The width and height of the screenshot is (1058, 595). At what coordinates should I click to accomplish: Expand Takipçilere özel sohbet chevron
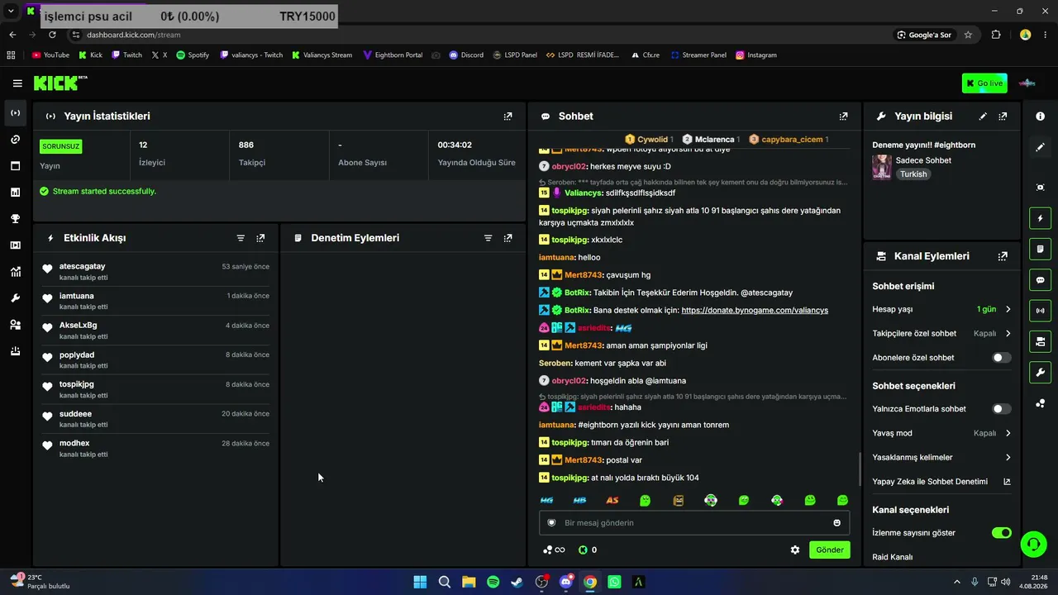[x=1008, y=334]
